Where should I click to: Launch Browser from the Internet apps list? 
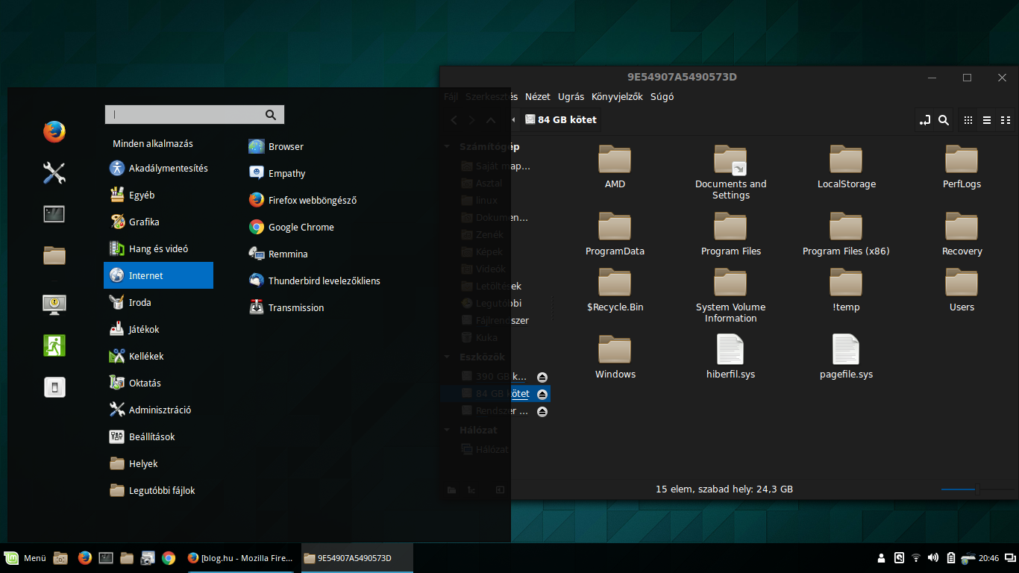tap(276, 146)
